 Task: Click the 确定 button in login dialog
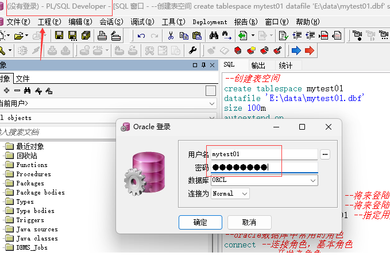(200, 222)
